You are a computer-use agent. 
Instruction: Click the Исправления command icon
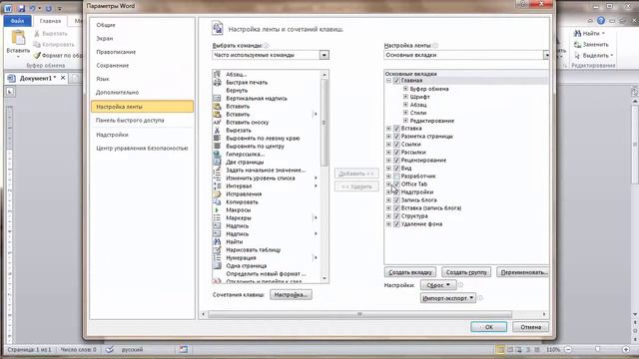[x=217, y=194]
